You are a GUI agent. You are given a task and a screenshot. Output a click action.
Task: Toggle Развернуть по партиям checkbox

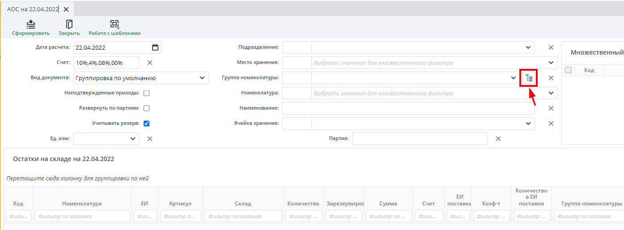click(146, 108)
